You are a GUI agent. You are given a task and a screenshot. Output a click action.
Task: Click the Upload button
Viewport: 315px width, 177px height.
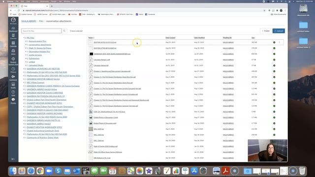[279, 31]
